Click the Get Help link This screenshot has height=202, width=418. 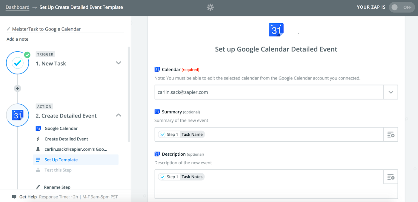(28, 197)
